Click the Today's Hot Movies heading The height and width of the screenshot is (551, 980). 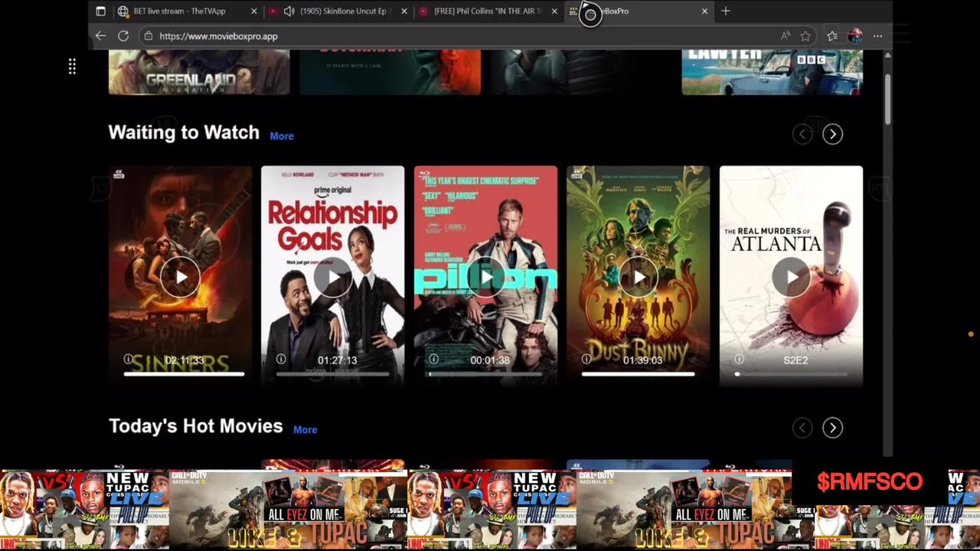click(195, 426)
